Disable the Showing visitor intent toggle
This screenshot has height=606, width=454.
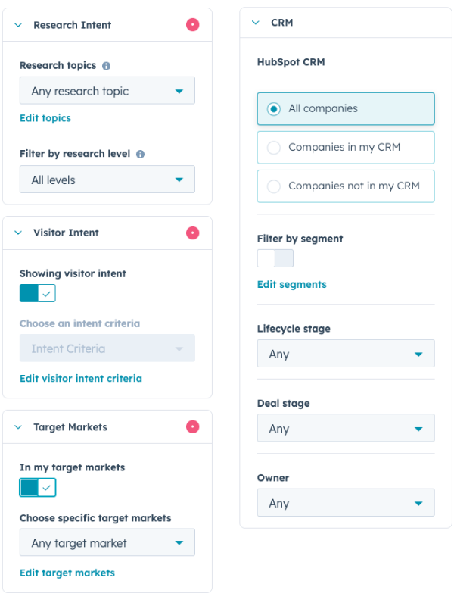pos(38,293)
